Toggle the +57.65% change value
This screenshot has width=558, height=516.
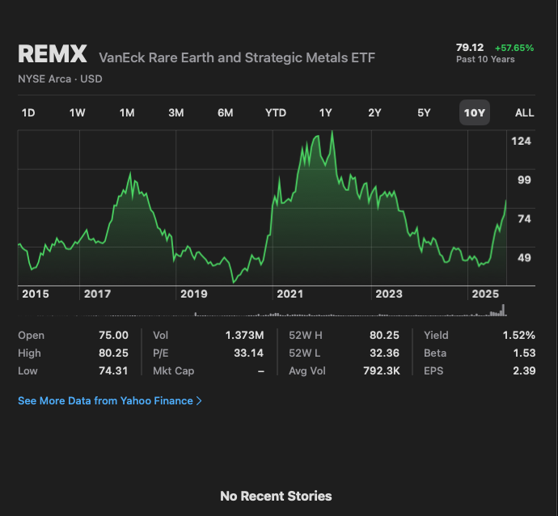point(514,48)
